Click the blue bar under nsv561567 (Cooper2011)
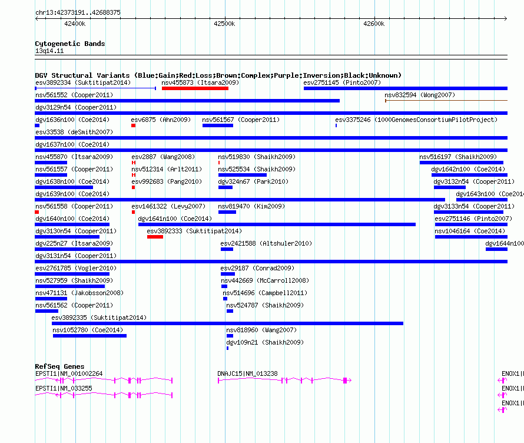 [218, 125]
